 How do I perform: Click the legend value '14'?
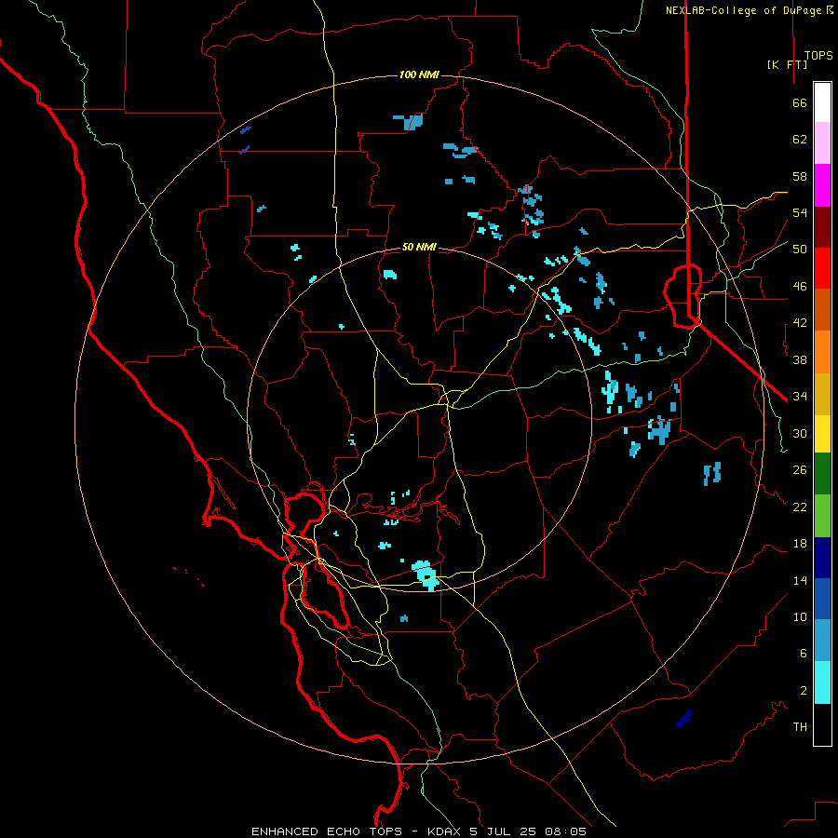point(800,580)
